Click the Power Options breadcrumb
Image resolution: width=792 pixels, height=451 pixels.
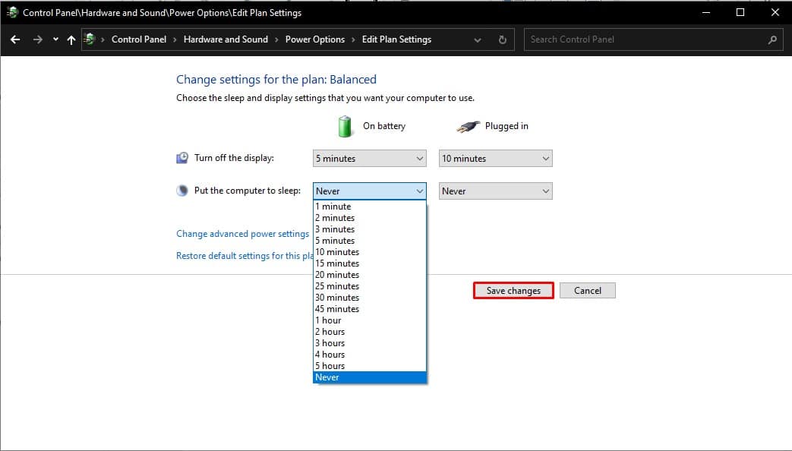coord(314,39)
